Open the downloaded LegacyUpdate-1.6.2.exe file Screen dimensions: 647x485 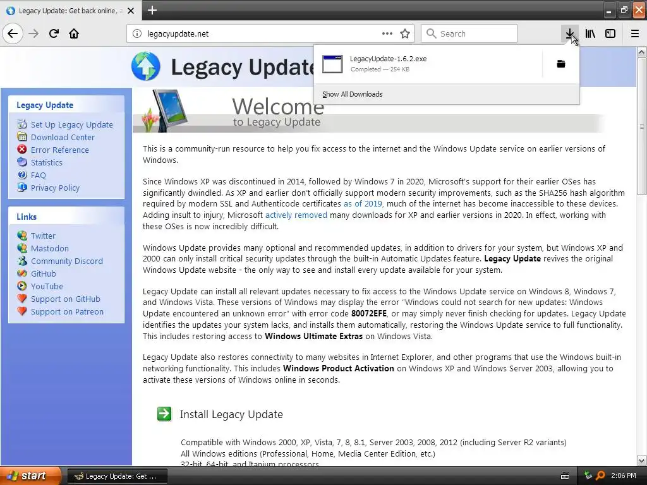[428, 64]
